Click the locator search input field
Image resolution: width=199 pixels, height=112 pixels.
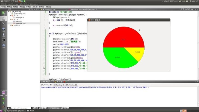[x=21, y=108]
